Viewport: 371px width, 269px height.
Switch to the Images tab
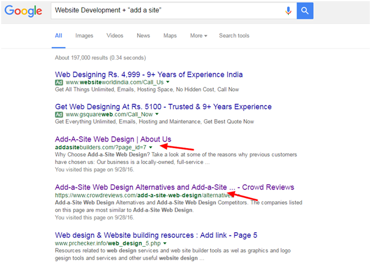coord(84,35)
